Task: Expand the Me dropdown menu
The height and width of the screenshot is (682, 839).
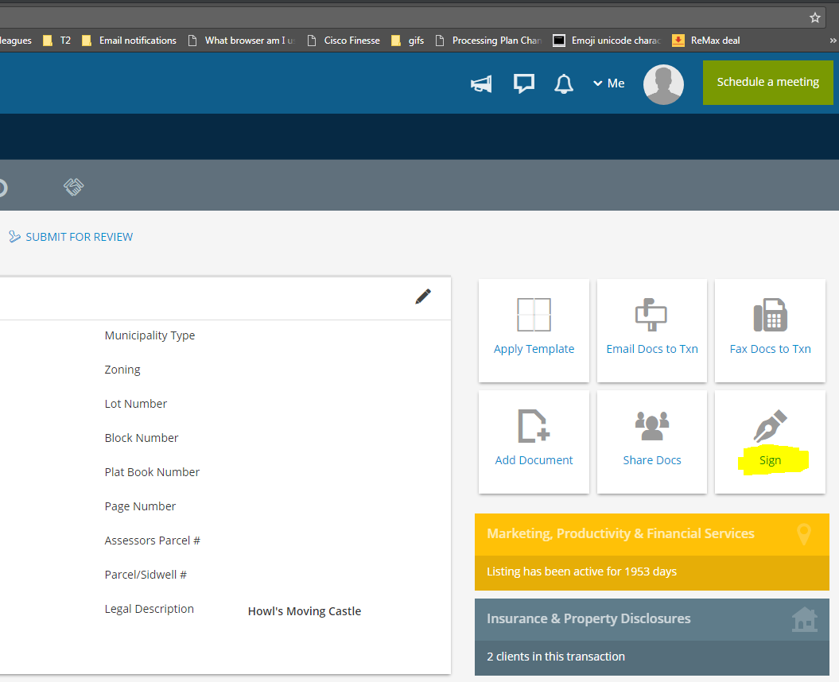Action: coord(608,83)
